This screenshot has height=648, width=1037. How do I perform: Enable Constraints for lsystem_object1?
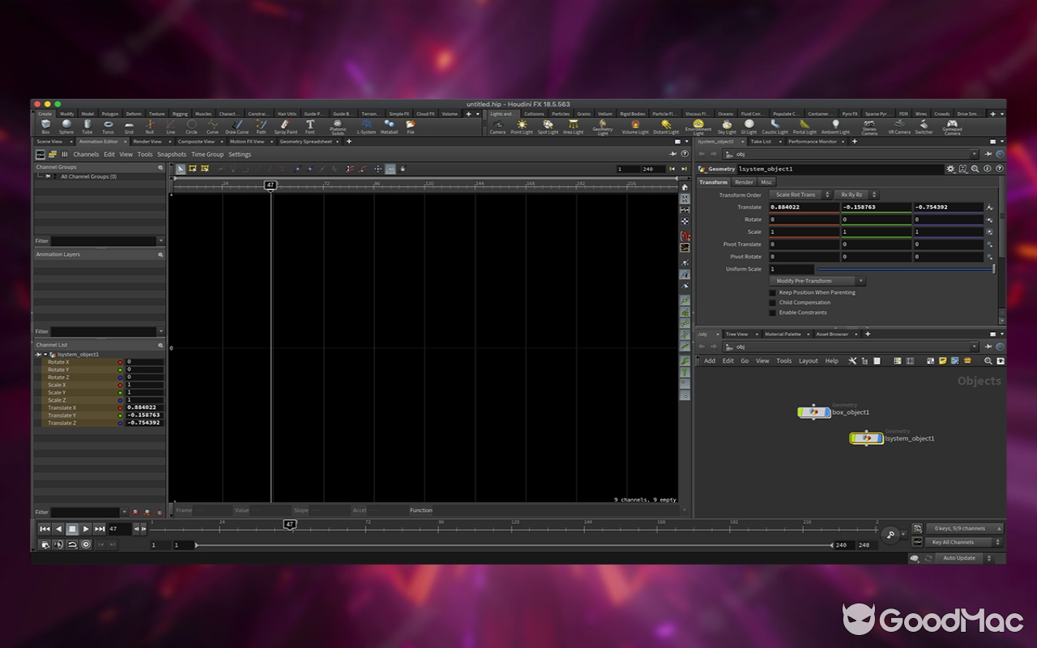(x=771, y=312)
